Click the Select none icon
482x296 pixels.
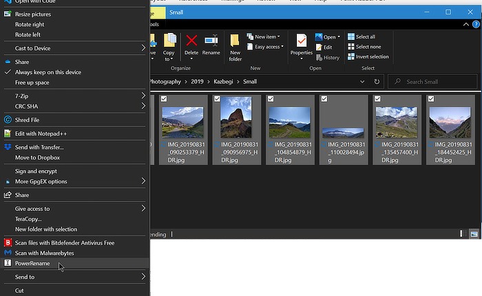click(x=351, y=47)
